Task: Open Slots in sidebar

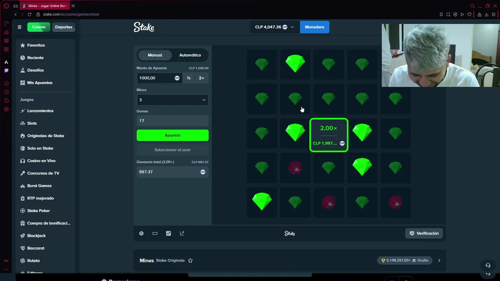Action: tap(32, 123)
